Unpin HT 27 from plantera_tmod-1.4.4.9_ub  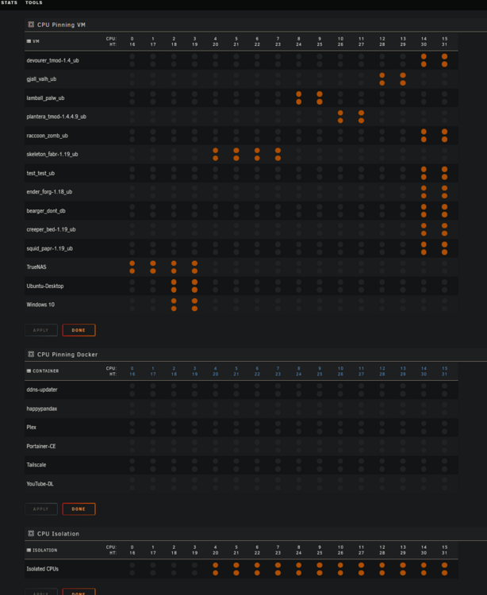tap(361, 121)
